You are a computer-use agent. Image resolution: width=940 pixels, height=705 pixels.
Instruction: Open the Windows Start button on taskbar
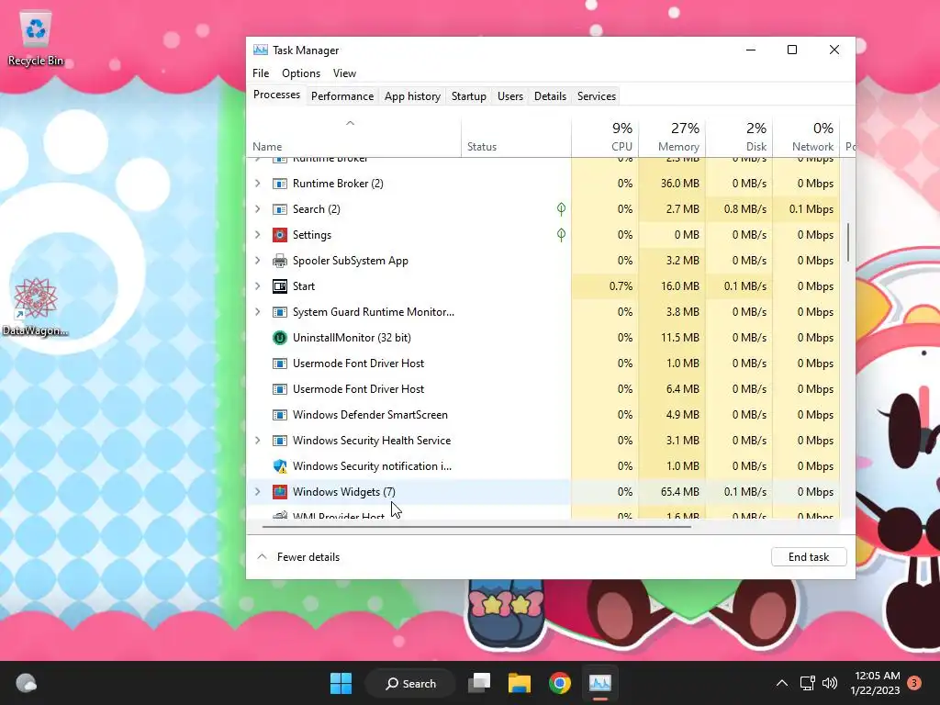point(341,683)
